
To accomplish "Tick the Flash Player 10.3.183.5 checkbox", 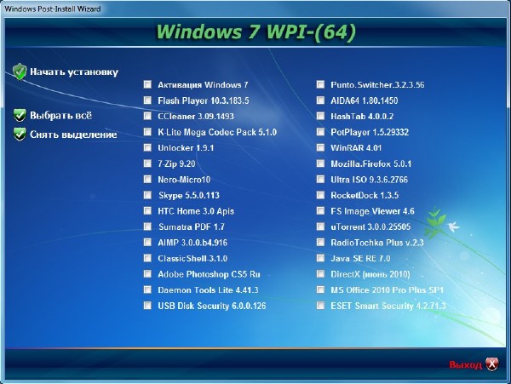I will [x=148, y=100].
